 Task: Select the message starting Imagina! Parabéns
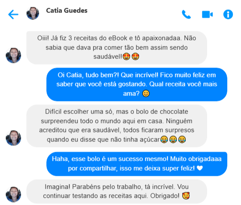coord(117,191)
